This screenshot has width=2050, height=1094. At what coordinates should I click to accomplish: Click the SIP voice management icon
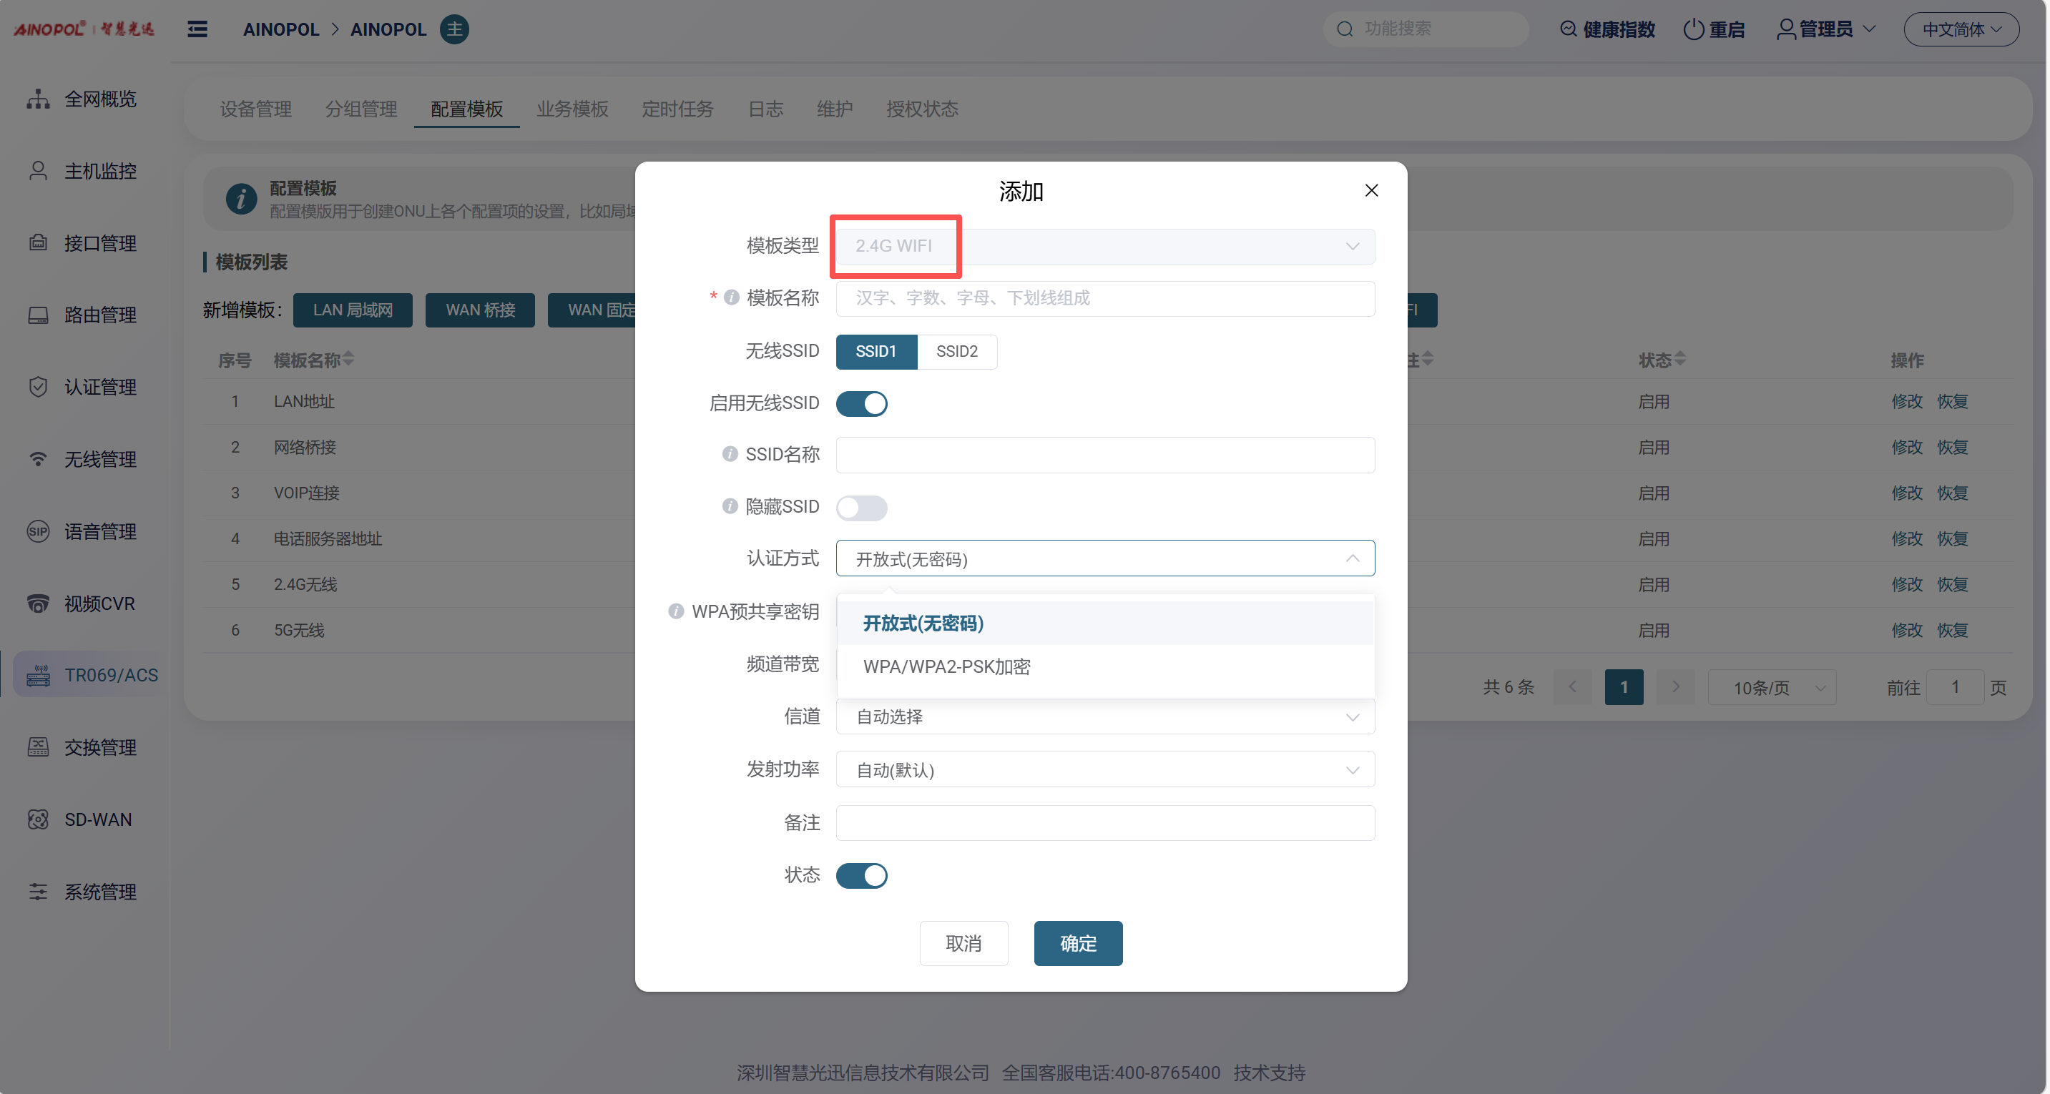point(37,531)
